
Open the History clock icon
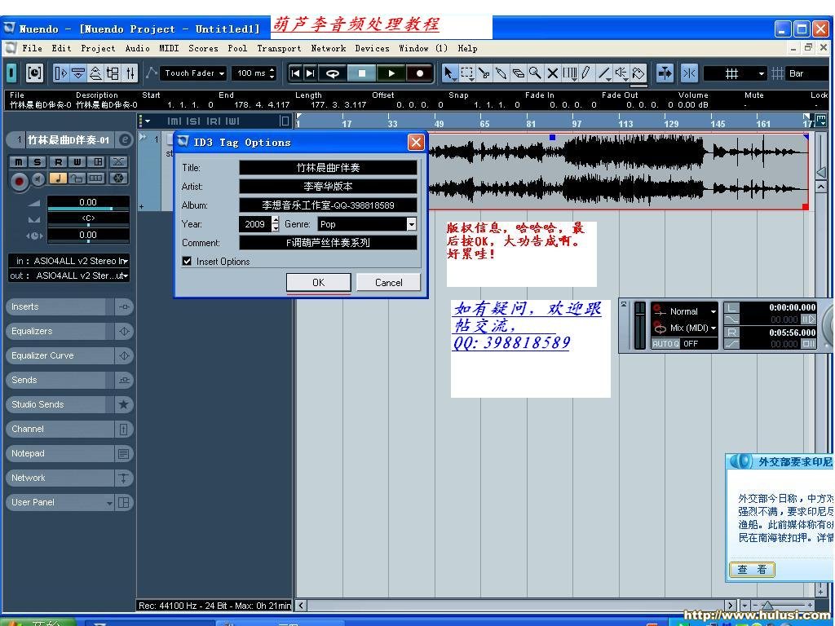(34, 73)
